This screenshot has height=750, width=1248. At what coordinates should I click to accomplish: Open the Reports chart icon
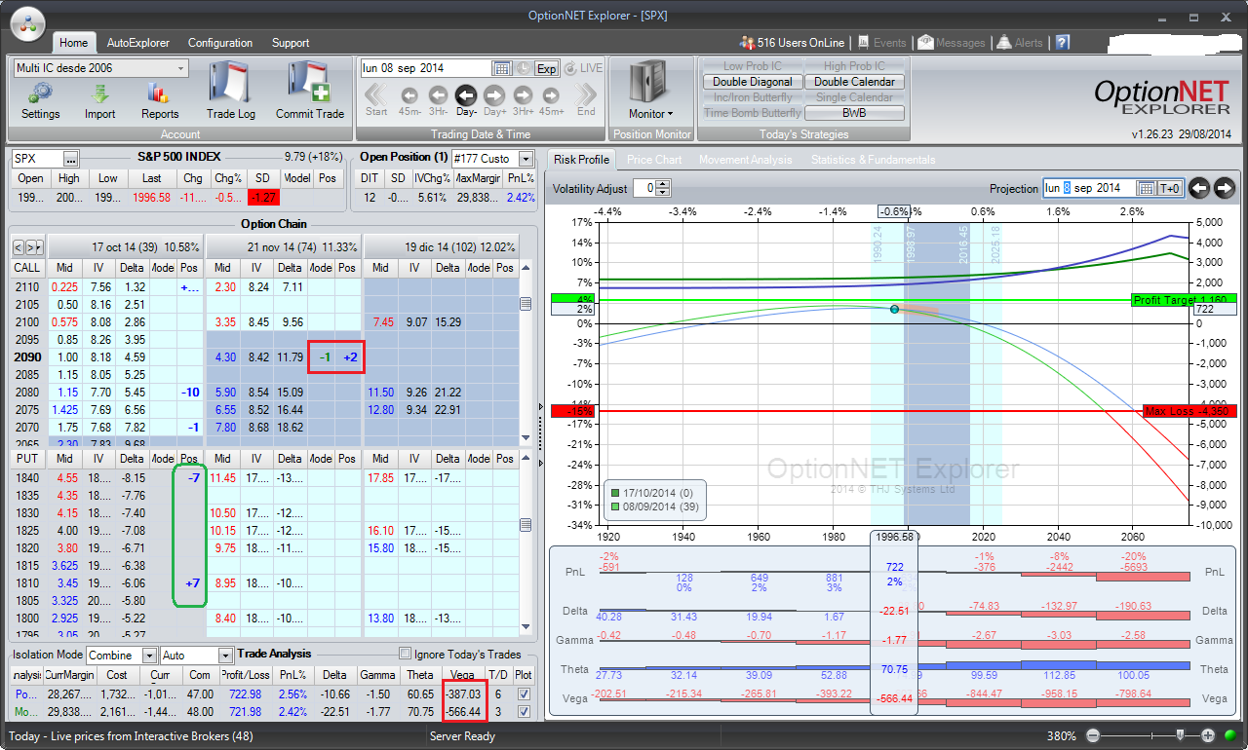(160, 94)
